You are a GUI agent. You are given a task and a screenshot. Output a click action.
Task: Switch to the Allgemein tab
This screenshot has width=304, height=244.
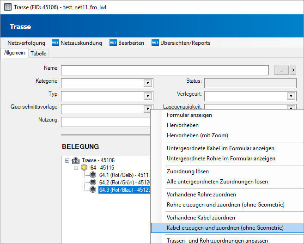[14, 53]
